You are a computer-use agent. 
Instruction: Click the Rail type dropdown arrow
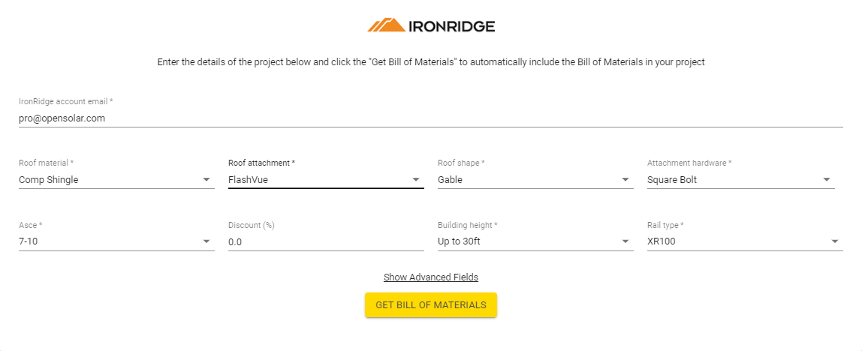[834, 241]
